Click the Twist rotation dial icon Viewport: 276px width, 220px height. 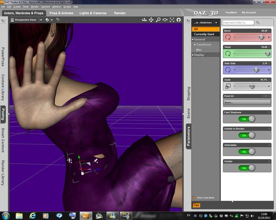(228, 54)
